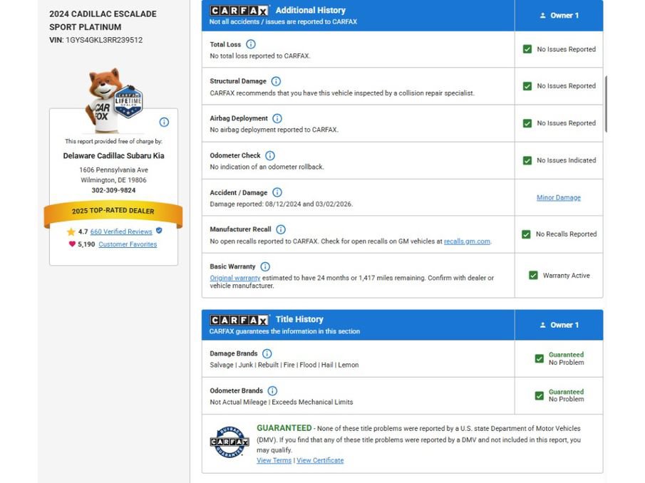Open the recalls.gm.com link

pos(467,241)
